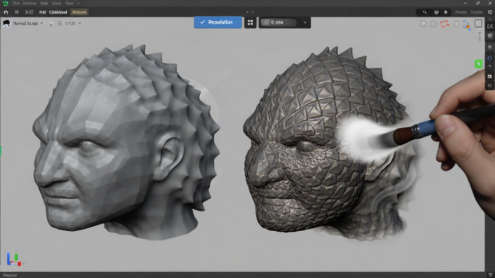
Task: Click the blue and orange shapes icon
Action: click(x=466, y=25)
